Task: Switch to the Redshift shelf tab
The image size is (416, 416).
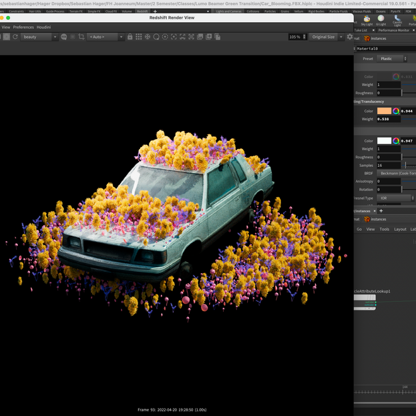Action: tap(142, 11)
